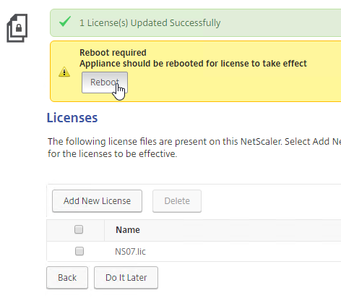This screenshot has height=301, width=341.
Task: Click the 'for the licenses to be effective' line
Action: pyautogui.click(x=112, y=153)
